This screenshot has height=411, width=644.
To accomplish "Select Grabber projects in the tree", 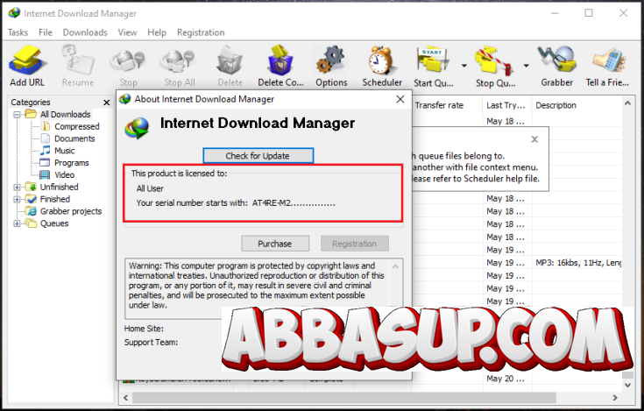I will 71,211.
